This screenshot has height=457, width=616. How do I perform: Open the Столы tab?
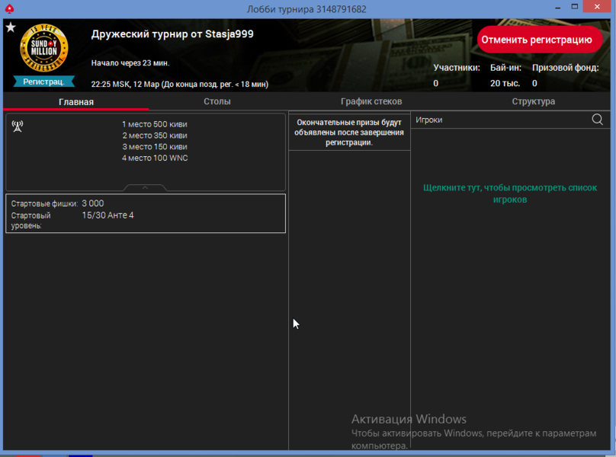[217, 102]
